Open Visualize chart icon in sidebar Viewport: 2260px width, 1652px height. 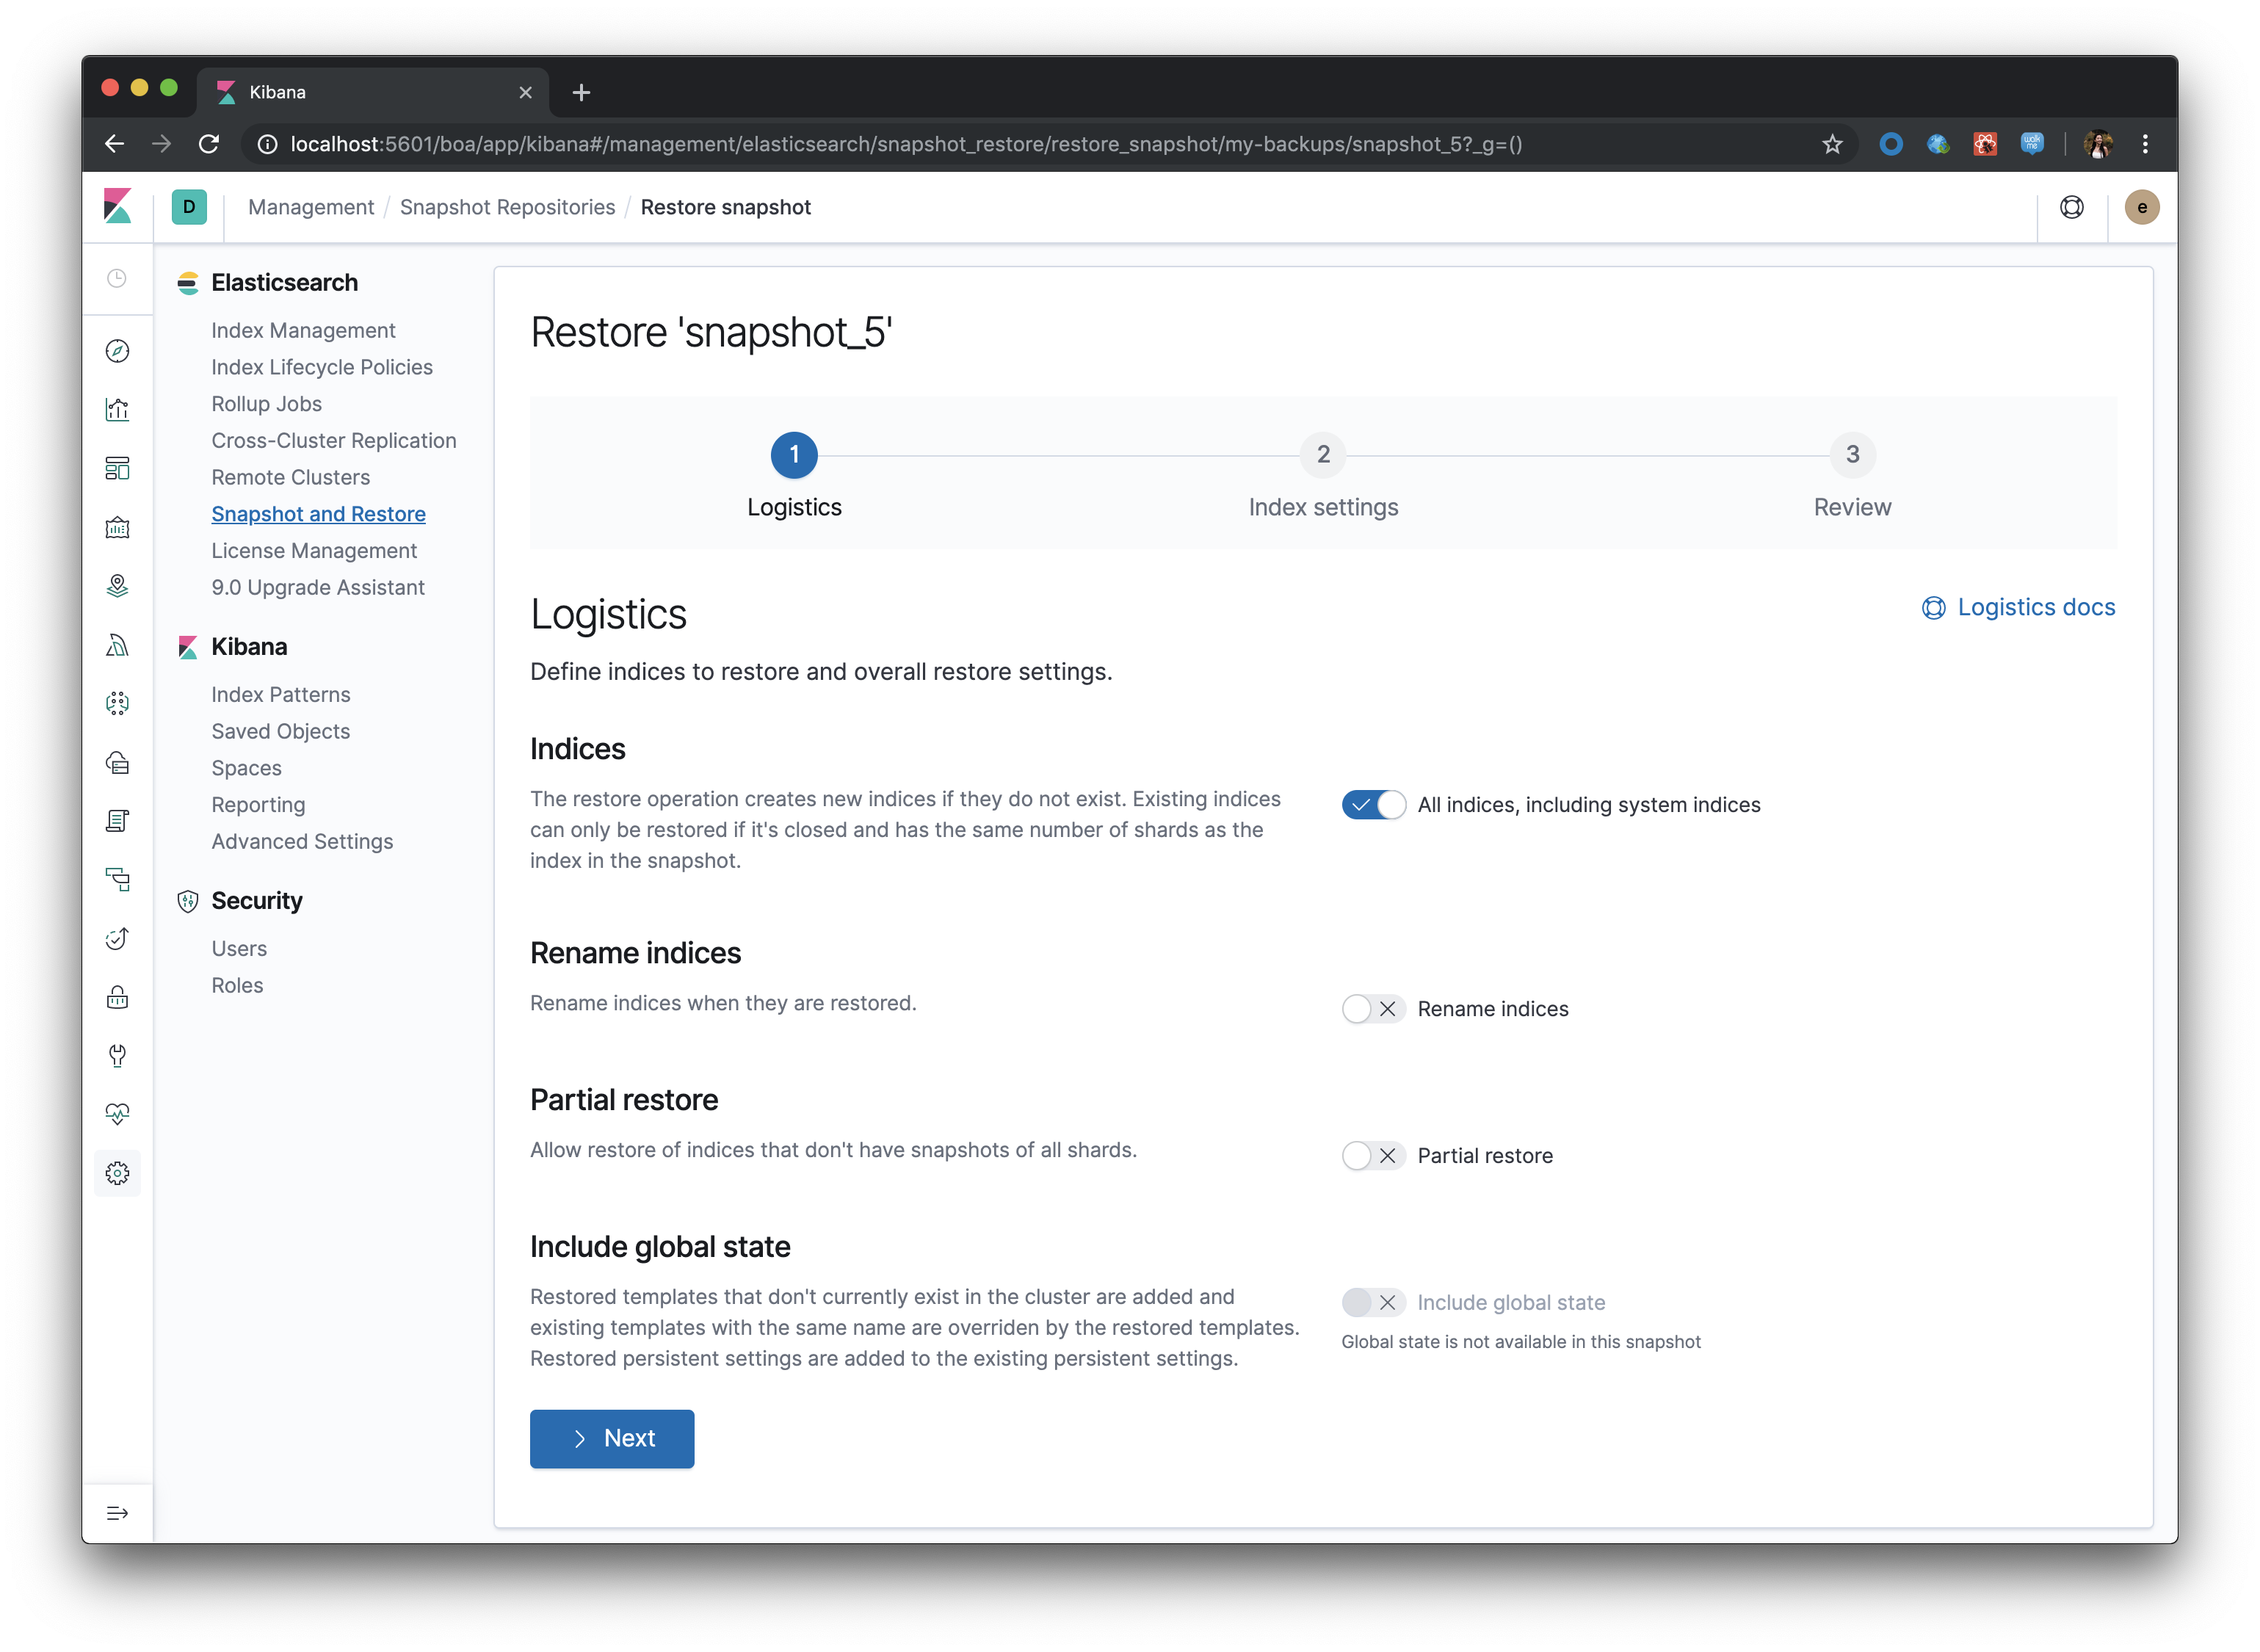click(x=117, y=410)
